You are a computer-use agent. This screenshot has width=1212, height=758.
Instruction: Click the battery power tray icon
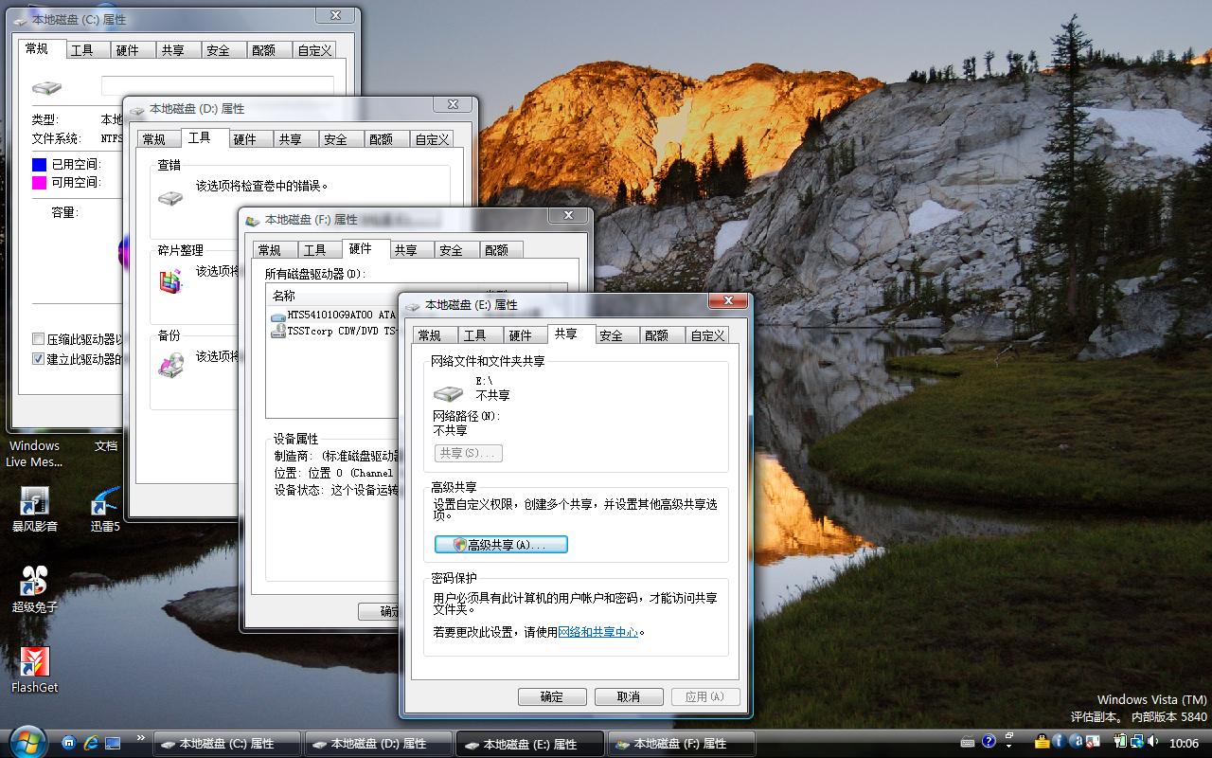1118,742
